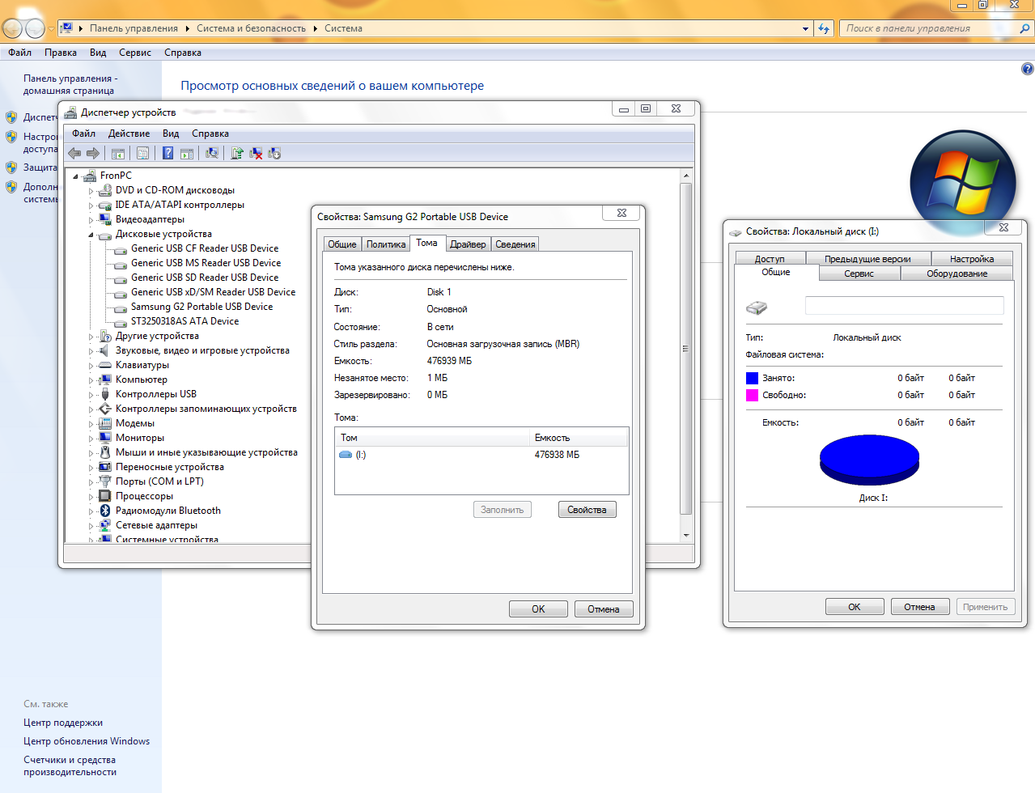Click the blue question mark help icon in Device Manager

pyautogui.click(x=168, y=153)
